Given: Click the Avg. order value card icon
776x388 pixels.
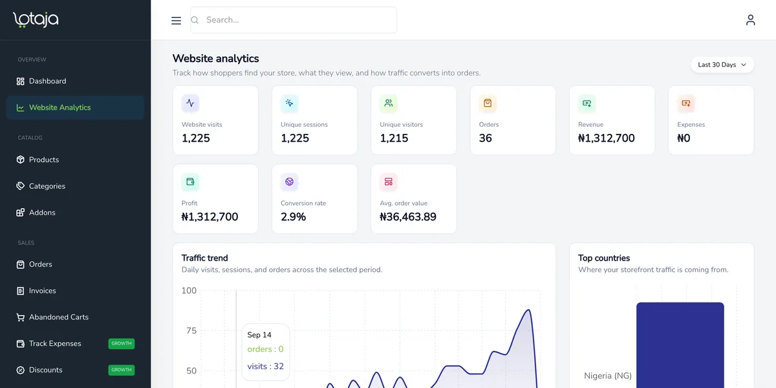Looking at the screenshot, I should [x=388, y=182].
